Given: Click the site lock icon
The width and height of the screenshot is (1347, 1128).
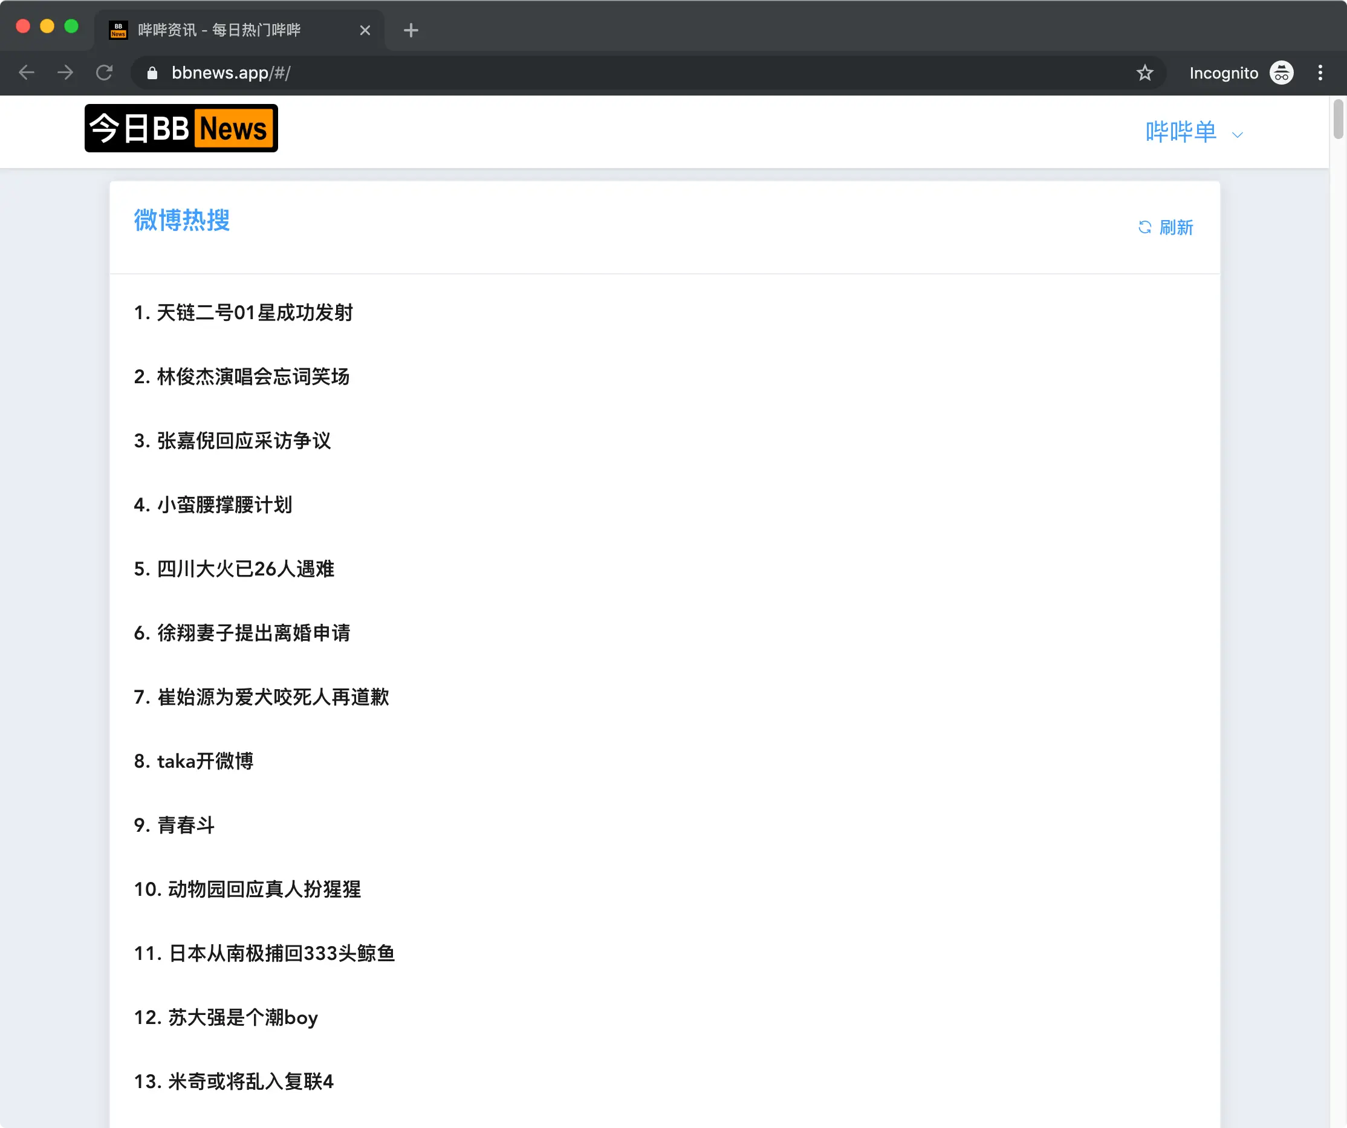Looking at the screenshot, I should (152, 73).
